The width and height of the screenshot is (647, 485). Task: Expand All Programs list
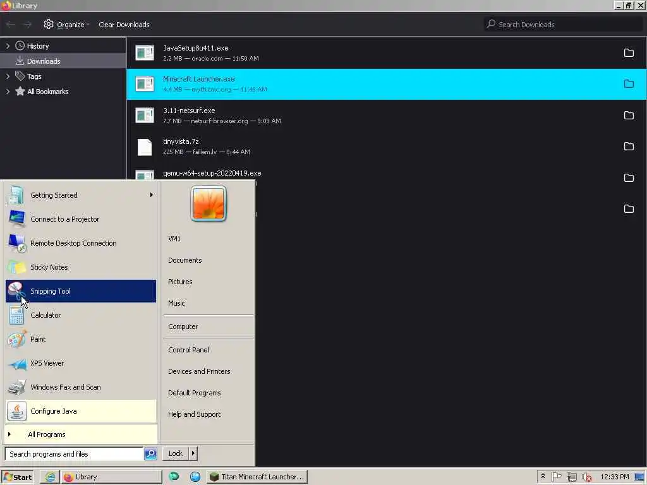[x=81, y=434]
